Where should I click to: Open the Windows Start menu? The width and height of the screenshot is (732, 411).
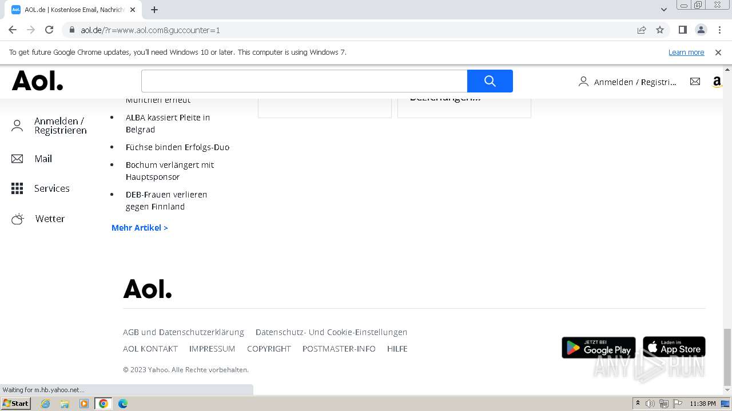pyautogui.click(x=16, y=404)
